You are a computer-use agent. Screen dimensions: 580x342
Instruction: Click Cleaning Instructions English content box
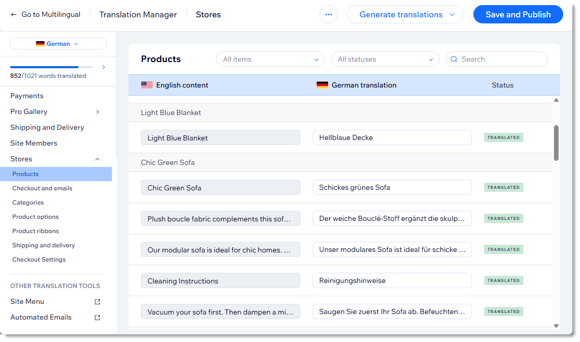(220, 280)
